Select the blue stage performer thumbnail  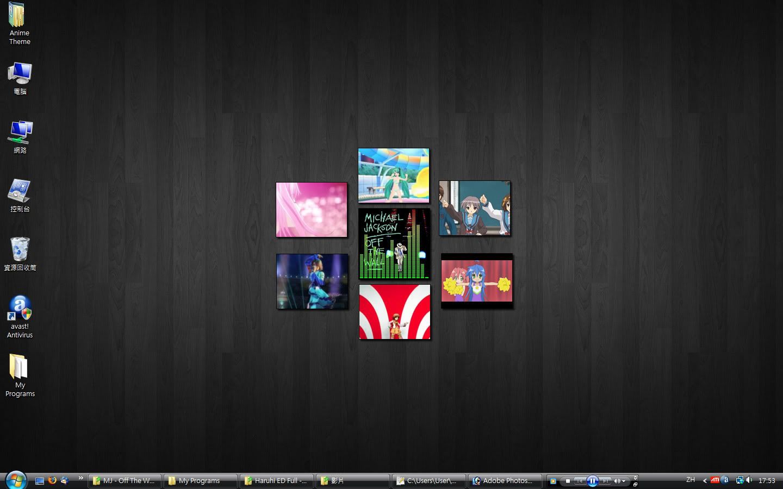[x=312, y=281]
